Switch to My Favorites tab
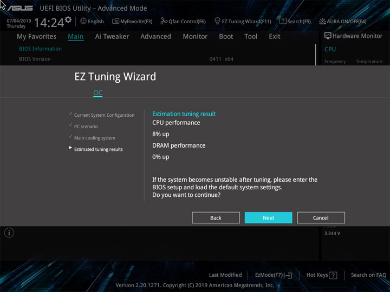 coord(37,37)
